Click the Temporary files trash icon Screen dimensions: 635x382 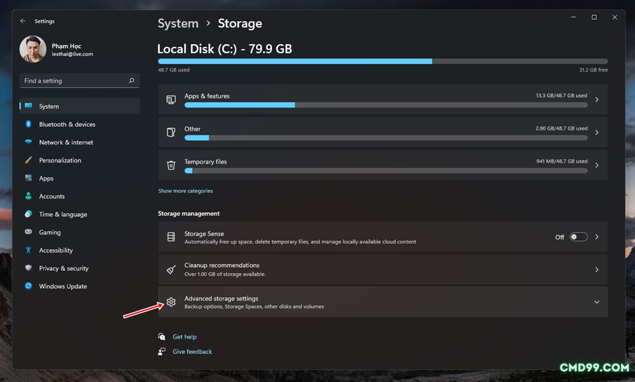point(171,165)
